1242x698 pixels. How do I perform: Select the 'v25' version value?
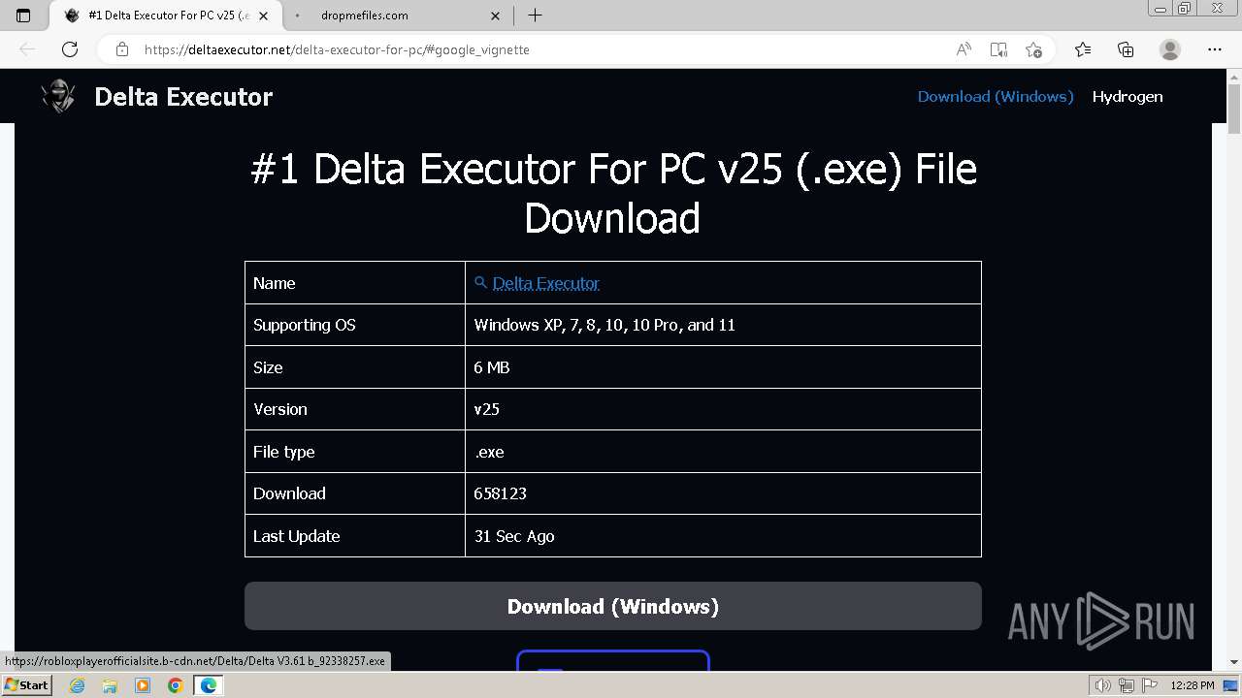point(487,409)
